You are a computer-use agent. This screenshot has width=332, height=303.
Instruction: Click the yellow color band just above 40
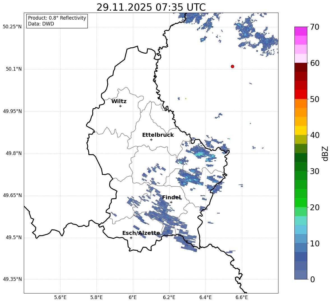coord(301,130)
